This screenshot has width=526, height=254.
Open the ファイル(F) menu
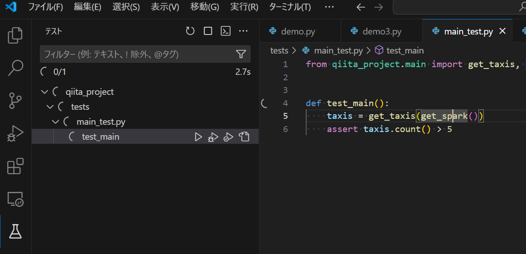coord(45,7)
